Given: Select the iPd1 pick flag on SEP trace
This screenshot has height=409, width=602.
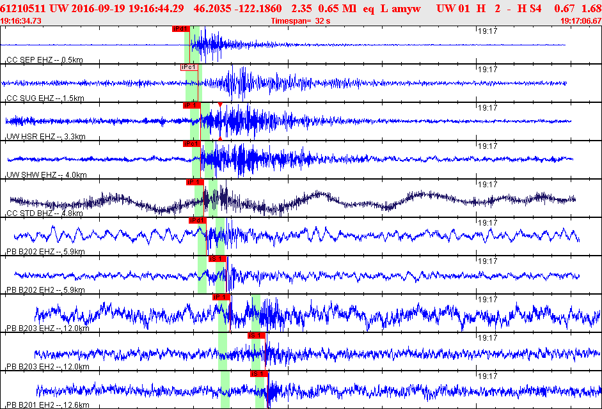Looking at the screenshot, I should [180, 29].
